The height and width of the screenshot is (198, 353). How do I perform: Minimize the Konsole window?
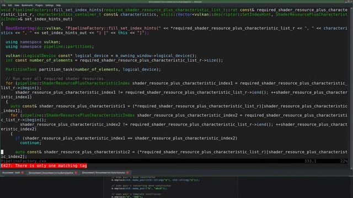(346, 2)
